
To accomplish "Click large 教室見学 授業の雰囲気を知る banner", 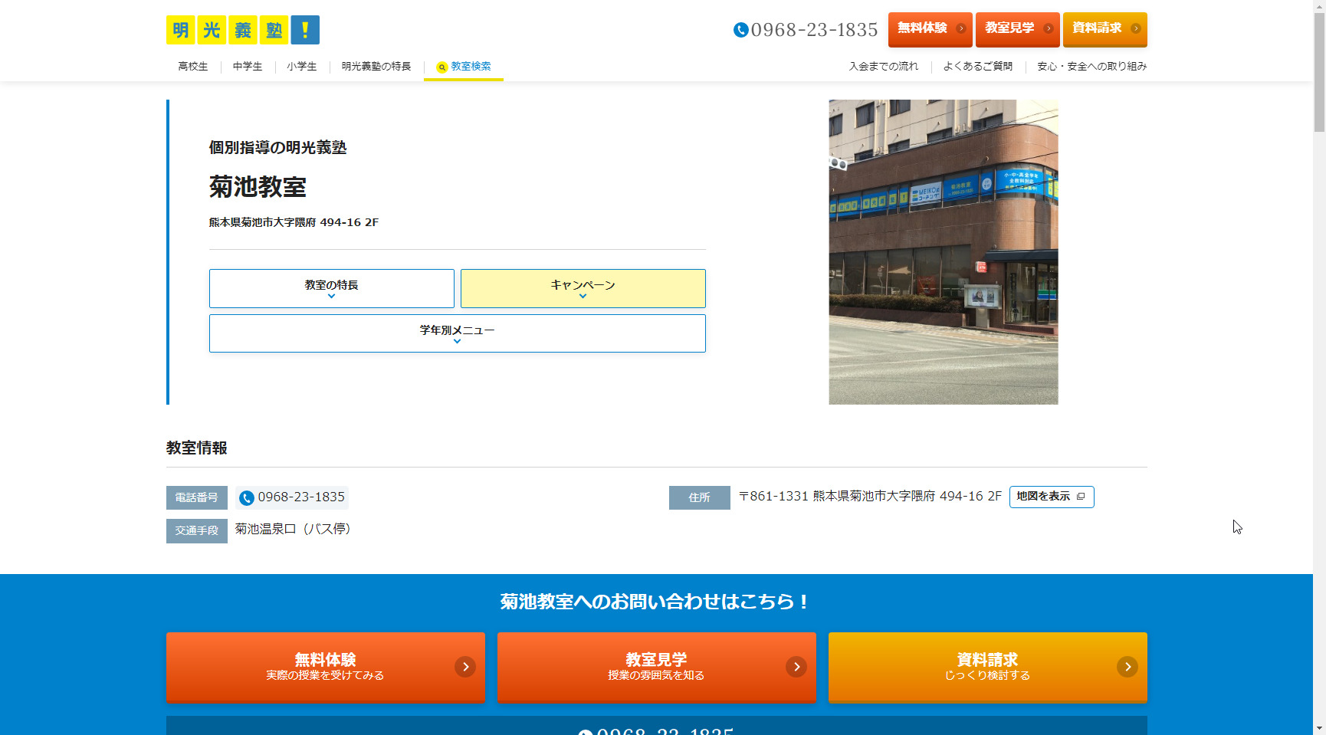I will 657,667.
